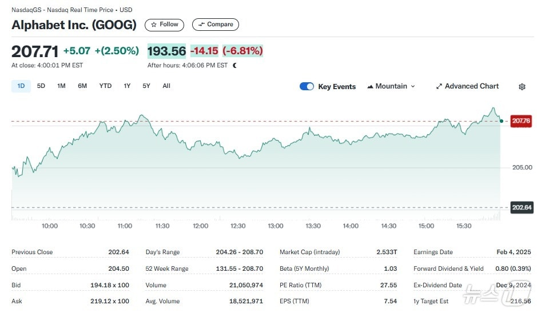Show the 6M chart range
The height and width of the screenshot is (313, 537).
coord(82,86)
